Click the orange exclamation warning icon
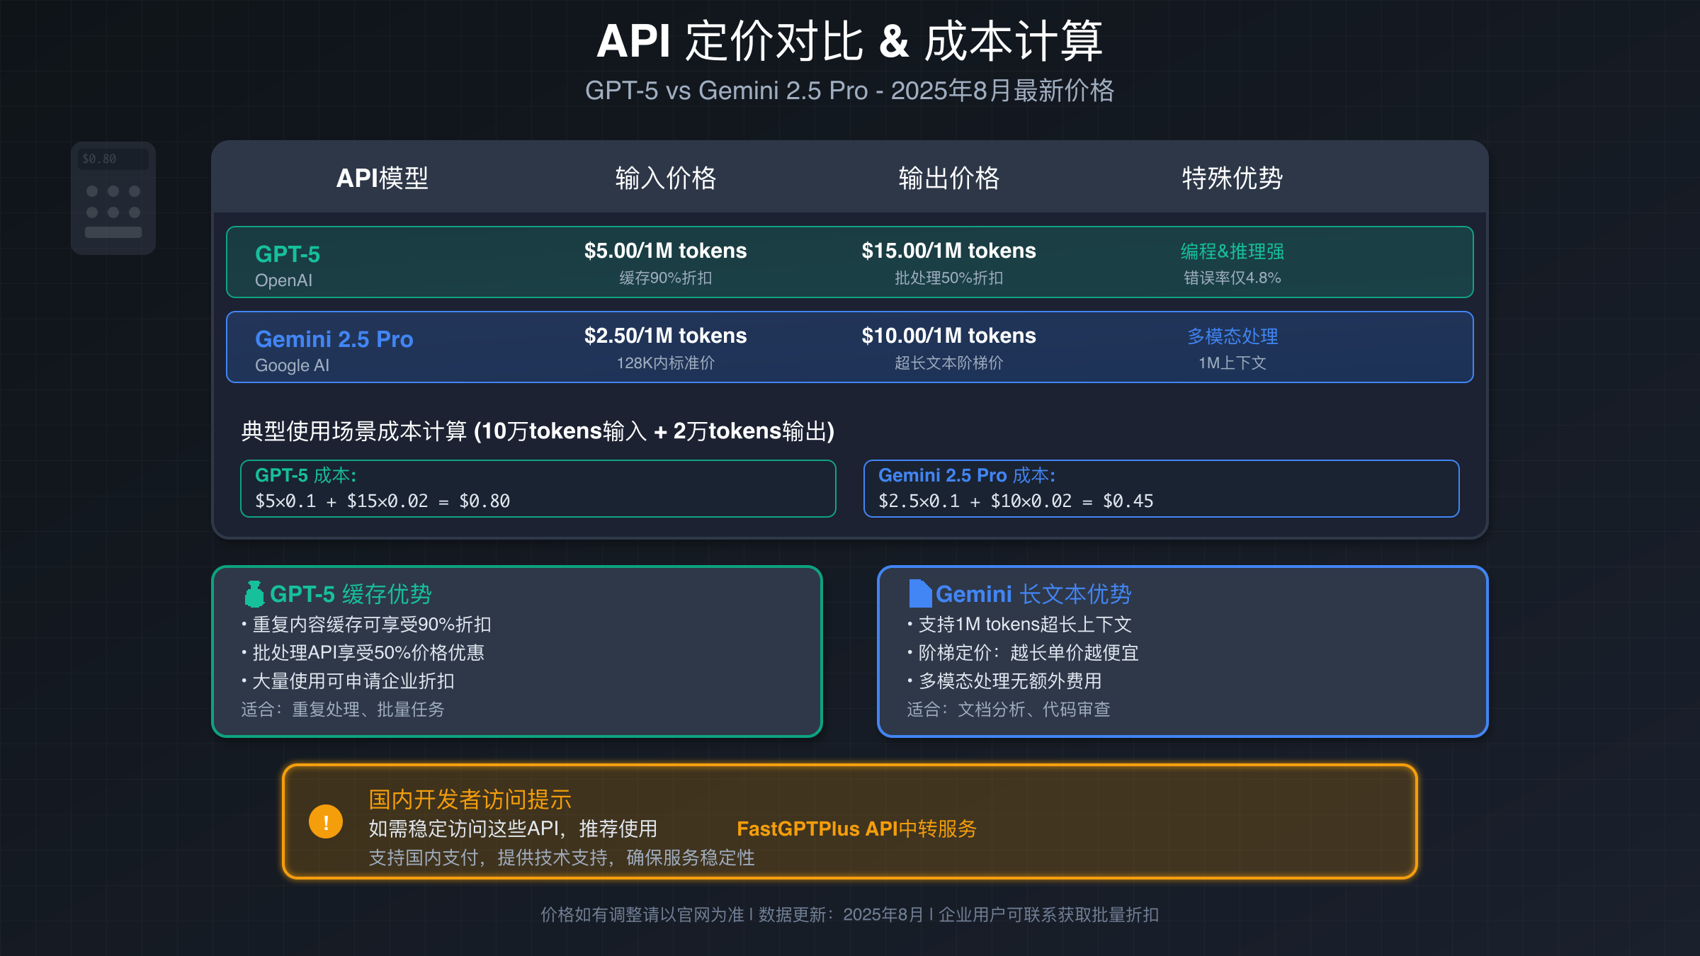 [x=326, y=821]
